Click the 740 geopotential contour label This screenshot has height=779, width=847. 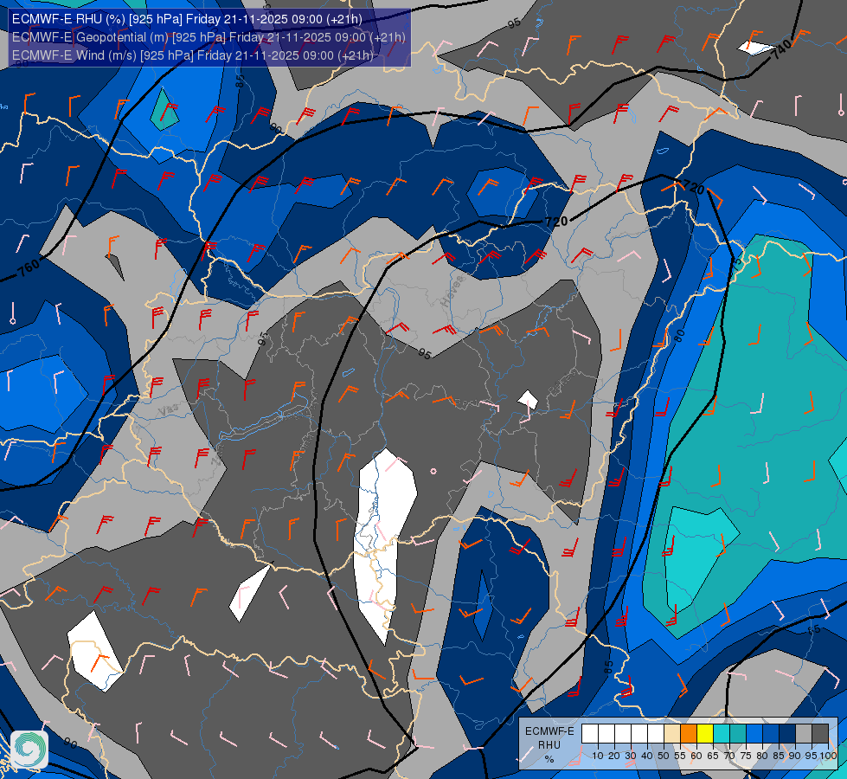tap(781, 49)
